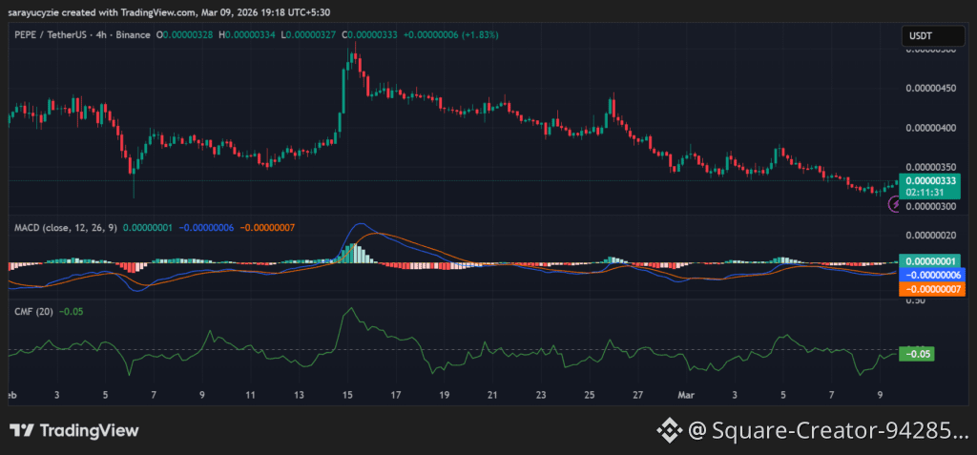The height and width of the screenshot is (455, 977).
Task: Click the MACD legend orange value −0.00000007
Action: click(x=267, y=228)
